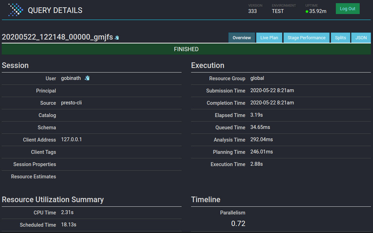
Task: Open the Stage Performance tab
Action: pos(306,38)
